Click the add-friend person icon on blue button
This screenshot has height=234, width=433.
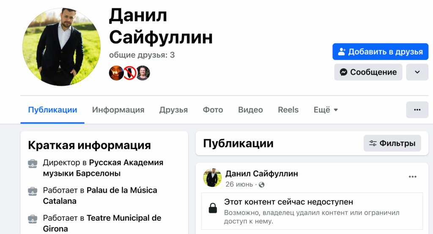pos(342,52)
